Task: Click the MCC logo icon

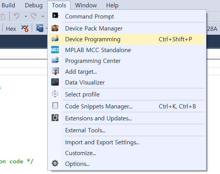Action: click(x=55, y=50)
